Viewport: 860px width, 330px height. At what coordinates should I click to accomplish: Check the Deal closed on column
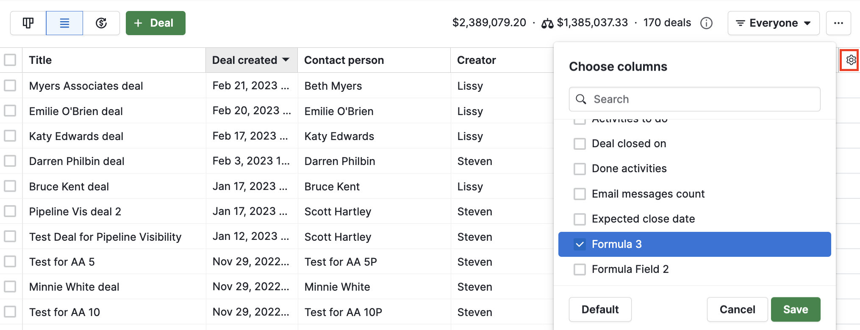(x=580, y=144)
